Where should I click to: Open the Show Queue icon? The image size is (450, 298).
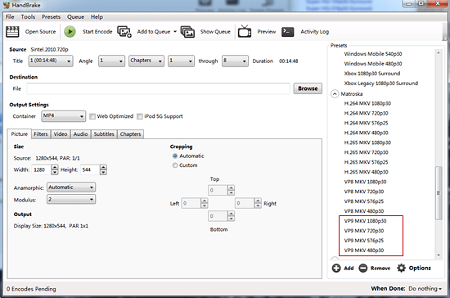(187, 32)
